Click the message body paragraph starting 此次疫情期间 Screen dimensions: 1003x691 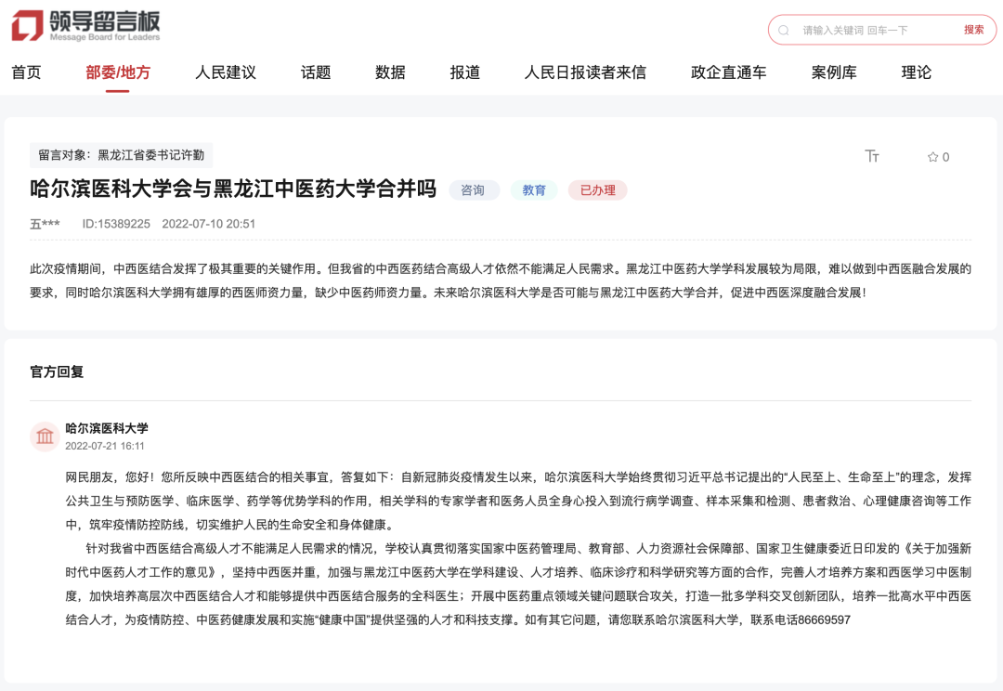pos(501,280)
